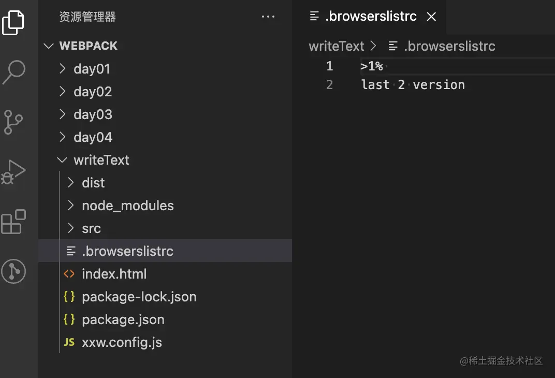Expand the day01 folder
The width and height of the screenshot is (555, 378).
[92, 69]
